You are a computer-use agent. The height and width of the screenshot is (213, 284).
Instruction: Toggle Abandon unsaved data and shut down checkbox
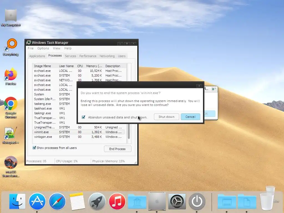[83, 117]
